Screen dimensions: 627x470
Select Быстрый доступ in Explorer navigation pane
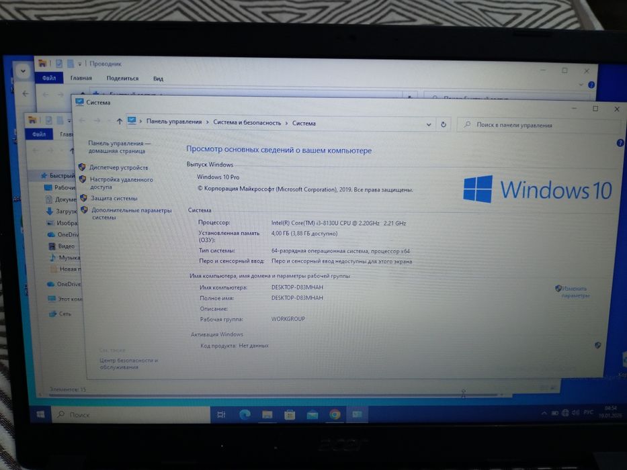coord(58,175)
